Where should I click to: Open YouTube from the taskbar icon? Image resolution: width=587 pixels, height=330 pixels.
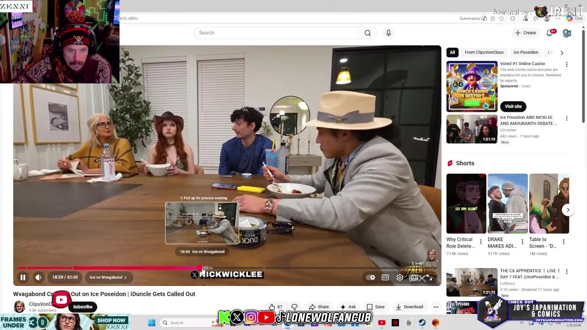coord(382,323)
